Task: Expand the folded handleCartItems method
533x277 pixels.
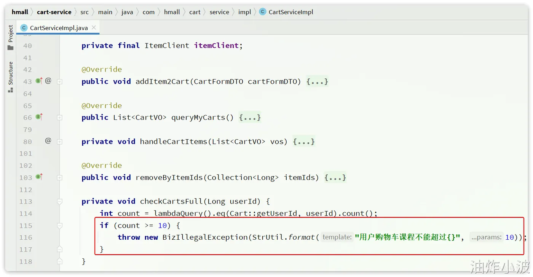Action: point(59,142)
